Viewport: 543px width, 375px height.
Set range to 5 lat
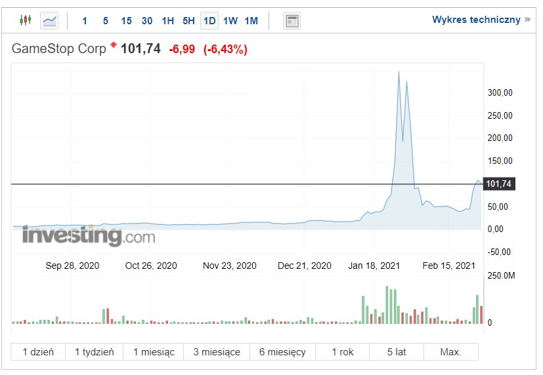[397, 352]
